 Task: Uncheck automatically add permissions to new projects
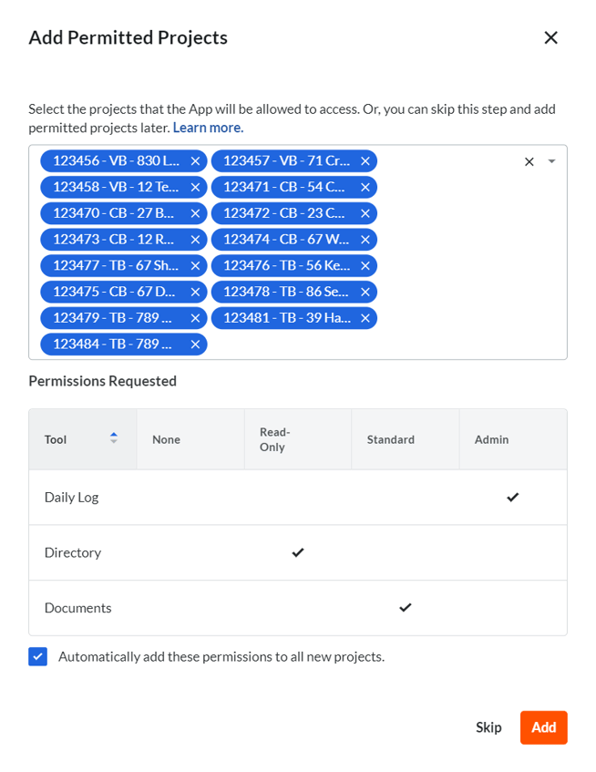click(37, 656)
